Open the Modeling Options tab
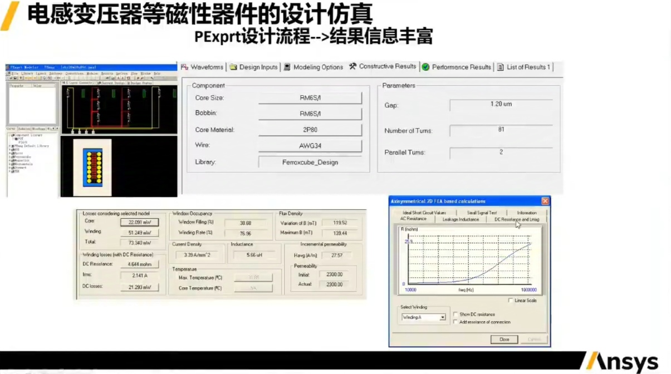The width and height of the screenshot is (671, 374). [314, 67]
